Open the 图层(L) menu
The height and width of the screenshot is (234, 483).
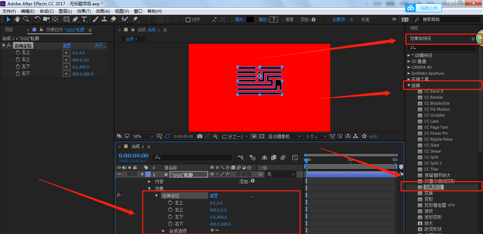65,11
